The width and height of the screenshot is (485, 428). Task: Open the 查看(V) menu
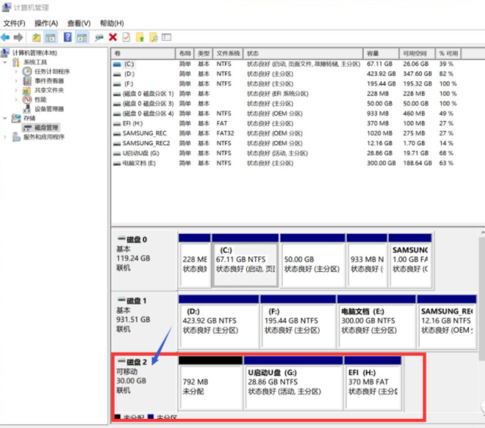pyautogui.click(x=78, y=23)
